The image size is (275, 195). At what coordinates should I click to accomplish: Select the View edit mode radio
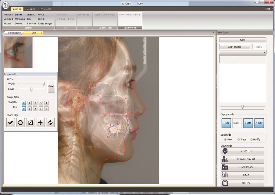pyautogui.click(x=225, y=140)
